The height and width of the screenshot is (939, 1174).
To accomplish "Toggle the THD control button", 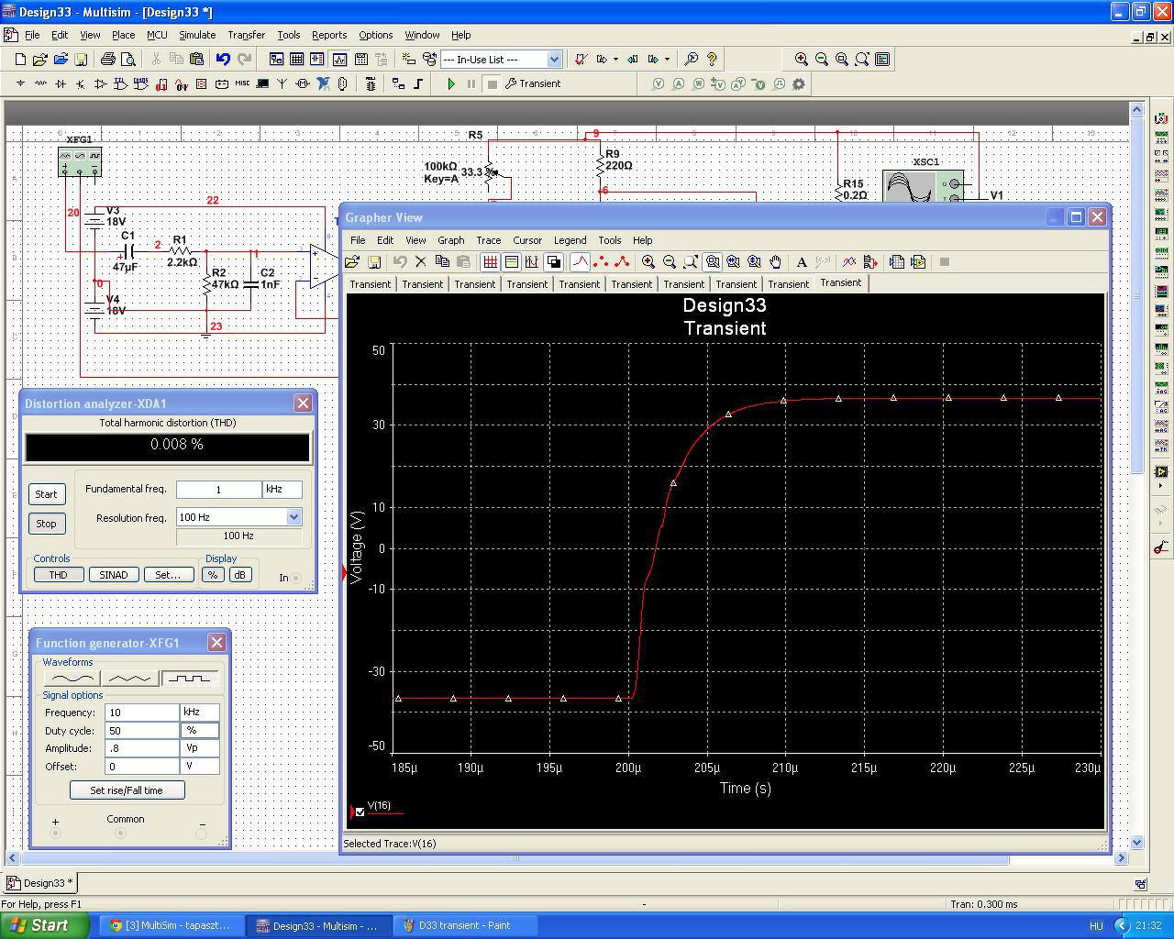I will pyautogui.click(x=58, y=575).
